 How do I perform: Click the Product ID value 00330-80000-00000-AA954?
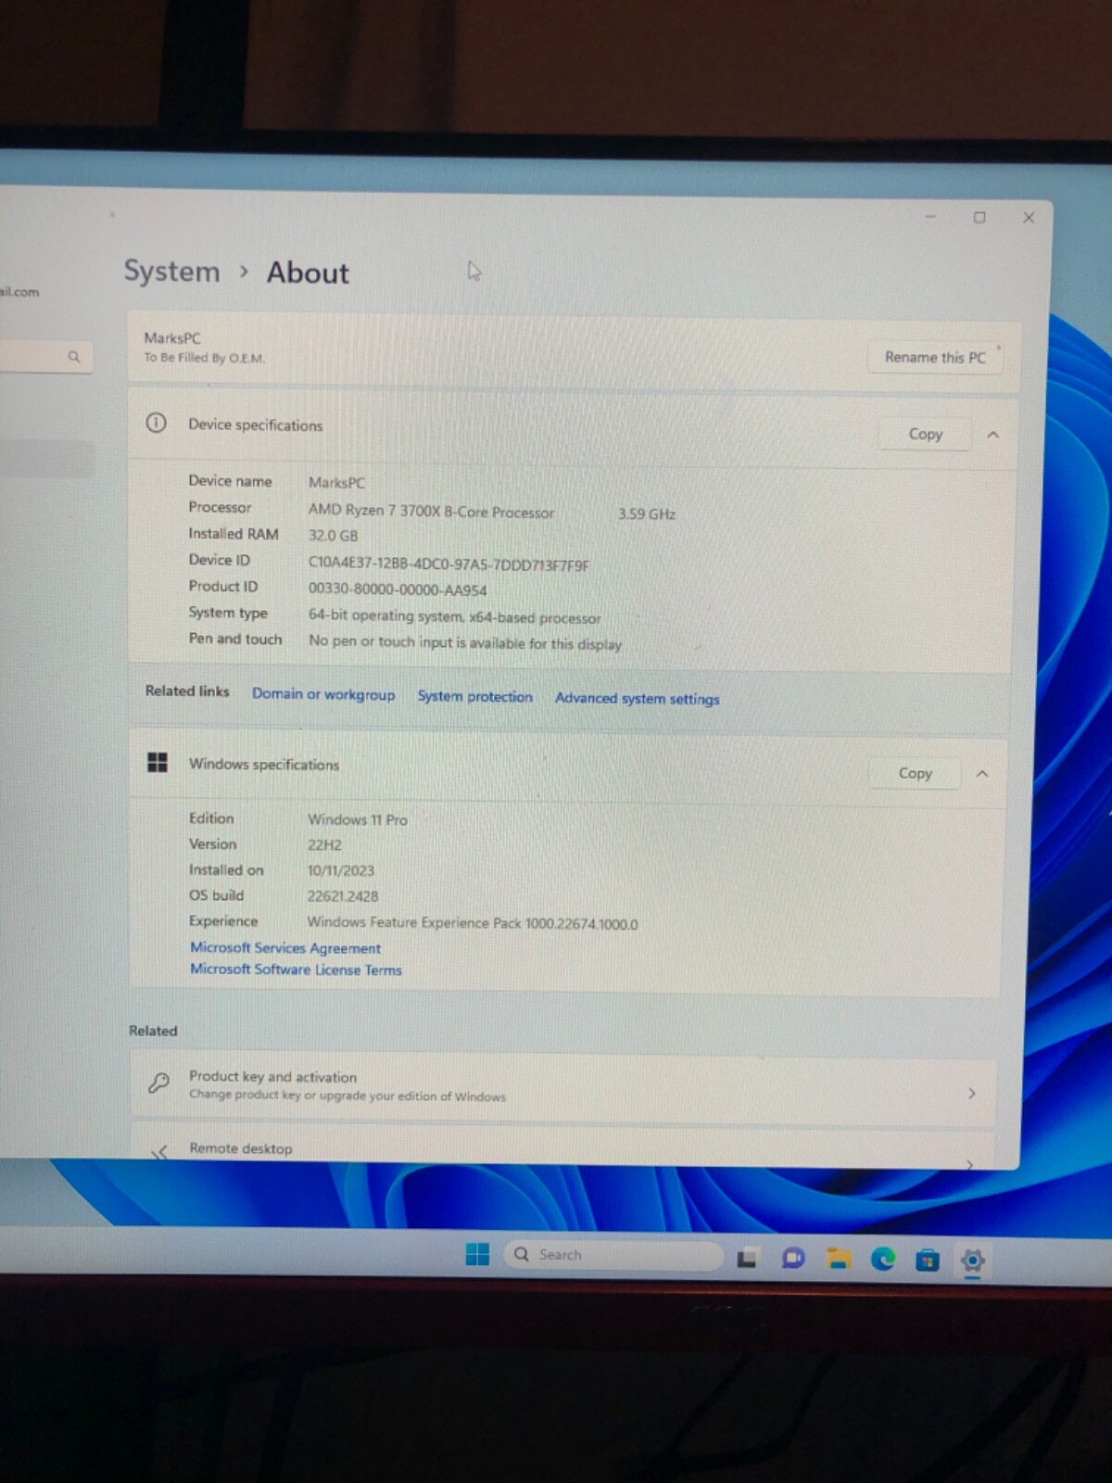click(x=398, y=590)
